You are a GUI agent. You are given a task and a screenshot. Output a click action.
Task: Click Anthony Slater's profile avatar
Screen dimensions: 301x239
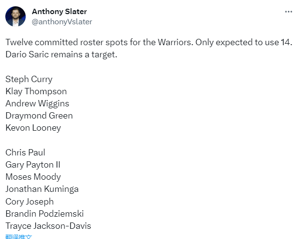tap(16, 17)
